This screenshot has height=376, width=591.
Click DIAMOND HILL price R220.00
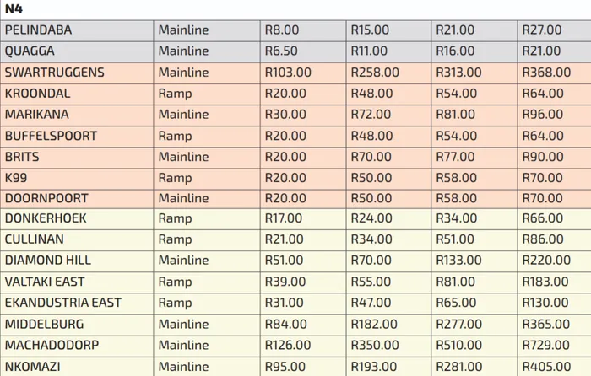(x=543, y=261)
